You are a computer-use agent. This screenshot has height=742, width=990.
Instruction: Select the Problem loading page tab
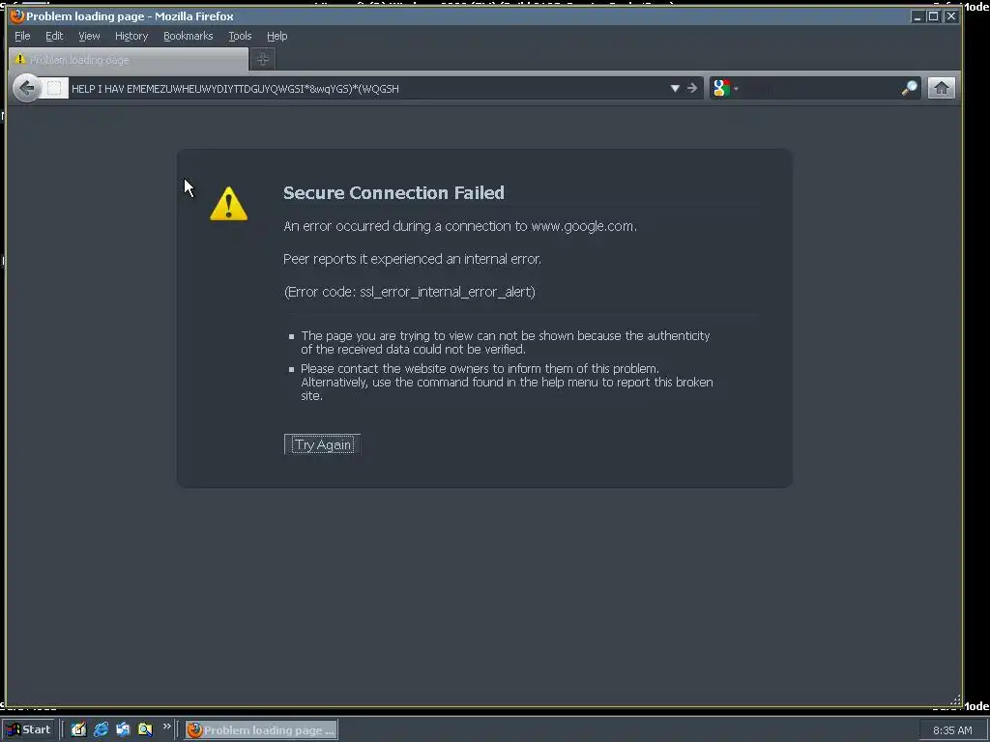pyautogui.click(x=129, y=59)
